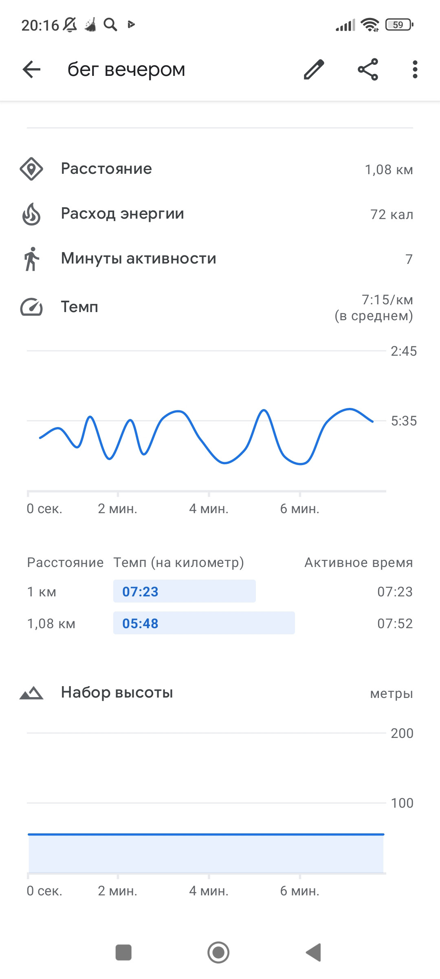Tap the 4 мин. marker on pace chart

pos(209,509)
